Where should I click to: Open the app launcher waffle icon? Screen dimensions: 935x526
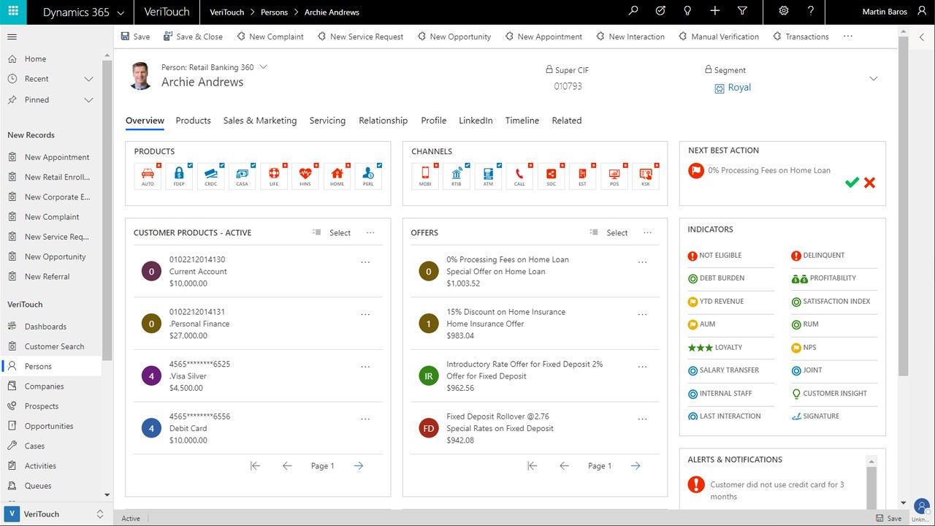[13, 12]
